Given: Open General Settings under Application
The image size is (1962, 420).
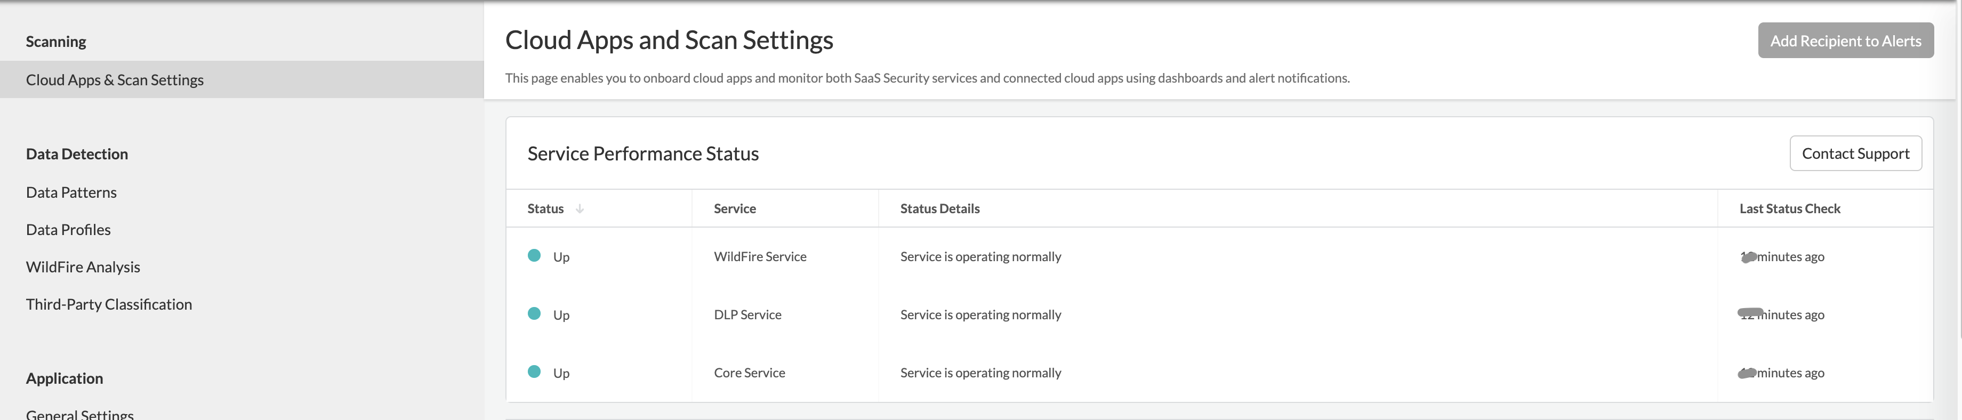Looking at the screenshot, I should 80,414.
